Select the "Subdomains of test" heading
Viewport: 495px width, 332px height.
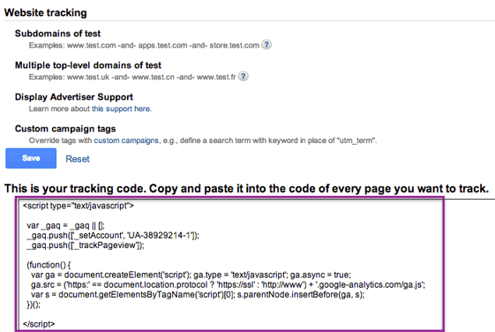[x=57, y=34]
